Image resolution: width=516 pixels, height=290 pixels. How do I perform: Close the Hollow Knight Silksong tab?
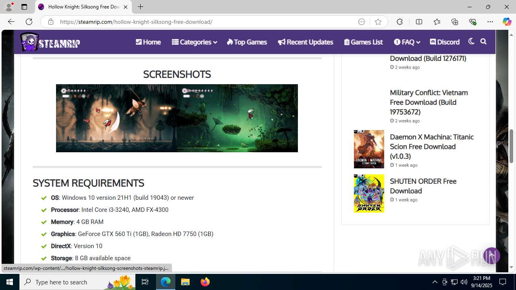pos(126,7)
